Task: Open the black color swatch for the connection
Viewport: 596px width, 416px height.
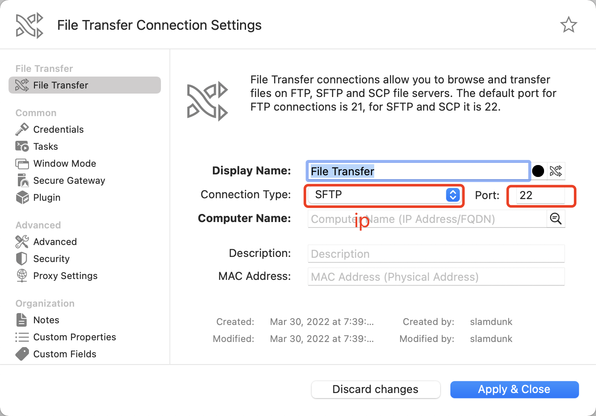Action: (x=538, y=171)
